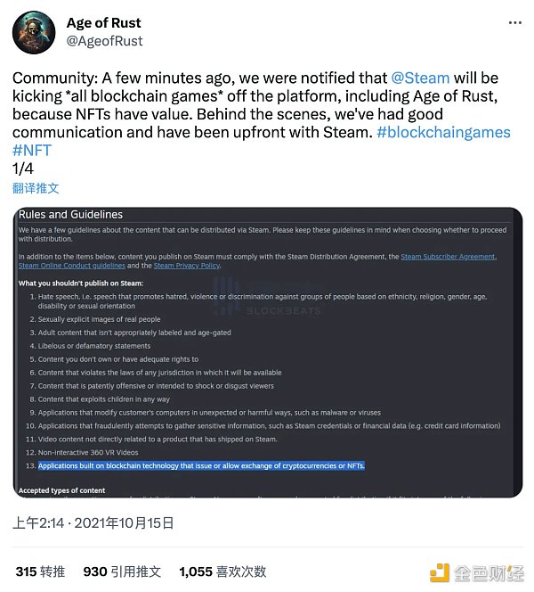Open the attached Steam rules screenshot image
Image resolution: width=534 pixels, height=592 pixels.
point(267,352)
